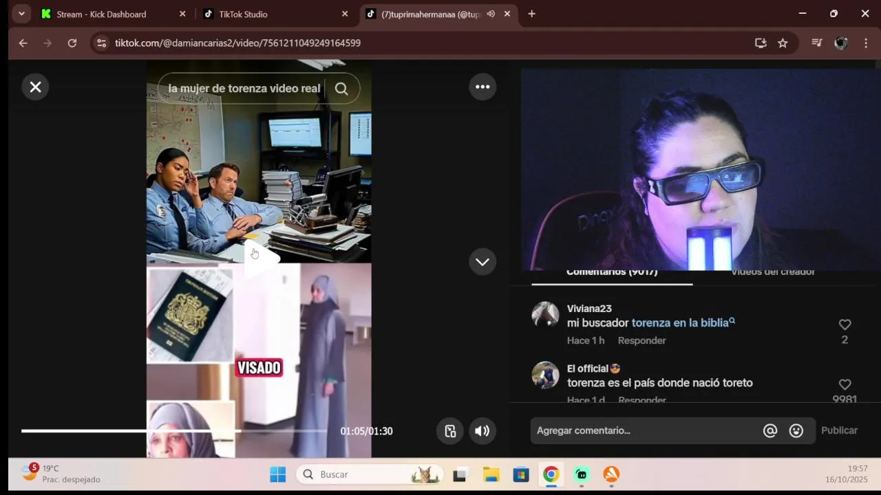Open the tab search dropdown
Screen dimensions: 881x495
click(21, 14)
